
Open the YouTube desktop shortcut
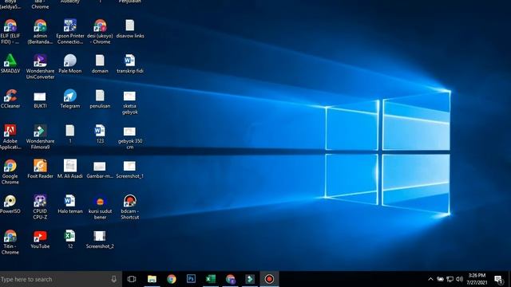tap(40, 239)
